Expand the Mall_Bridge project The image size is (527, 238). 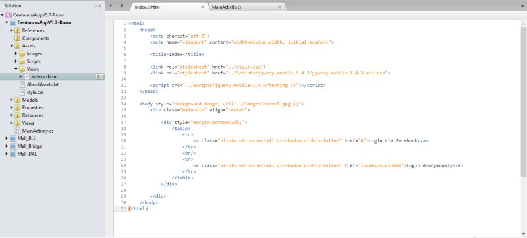tap(7, 146)
